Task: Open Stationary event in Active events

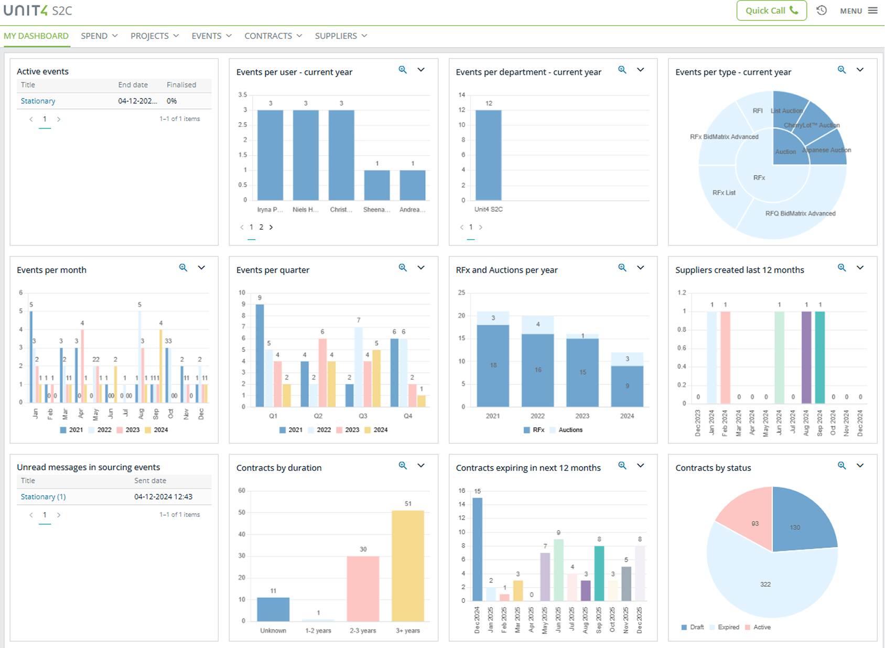Action: 38,101
